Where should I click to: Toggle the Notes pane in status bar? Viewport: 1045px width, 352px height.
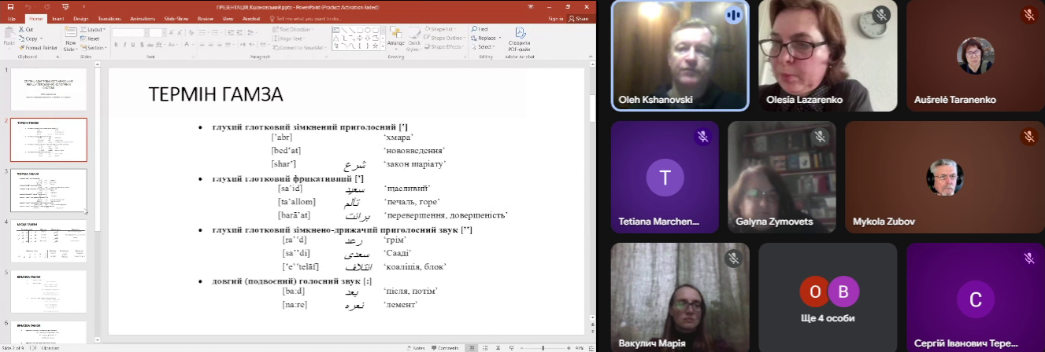tap(417, 347)
